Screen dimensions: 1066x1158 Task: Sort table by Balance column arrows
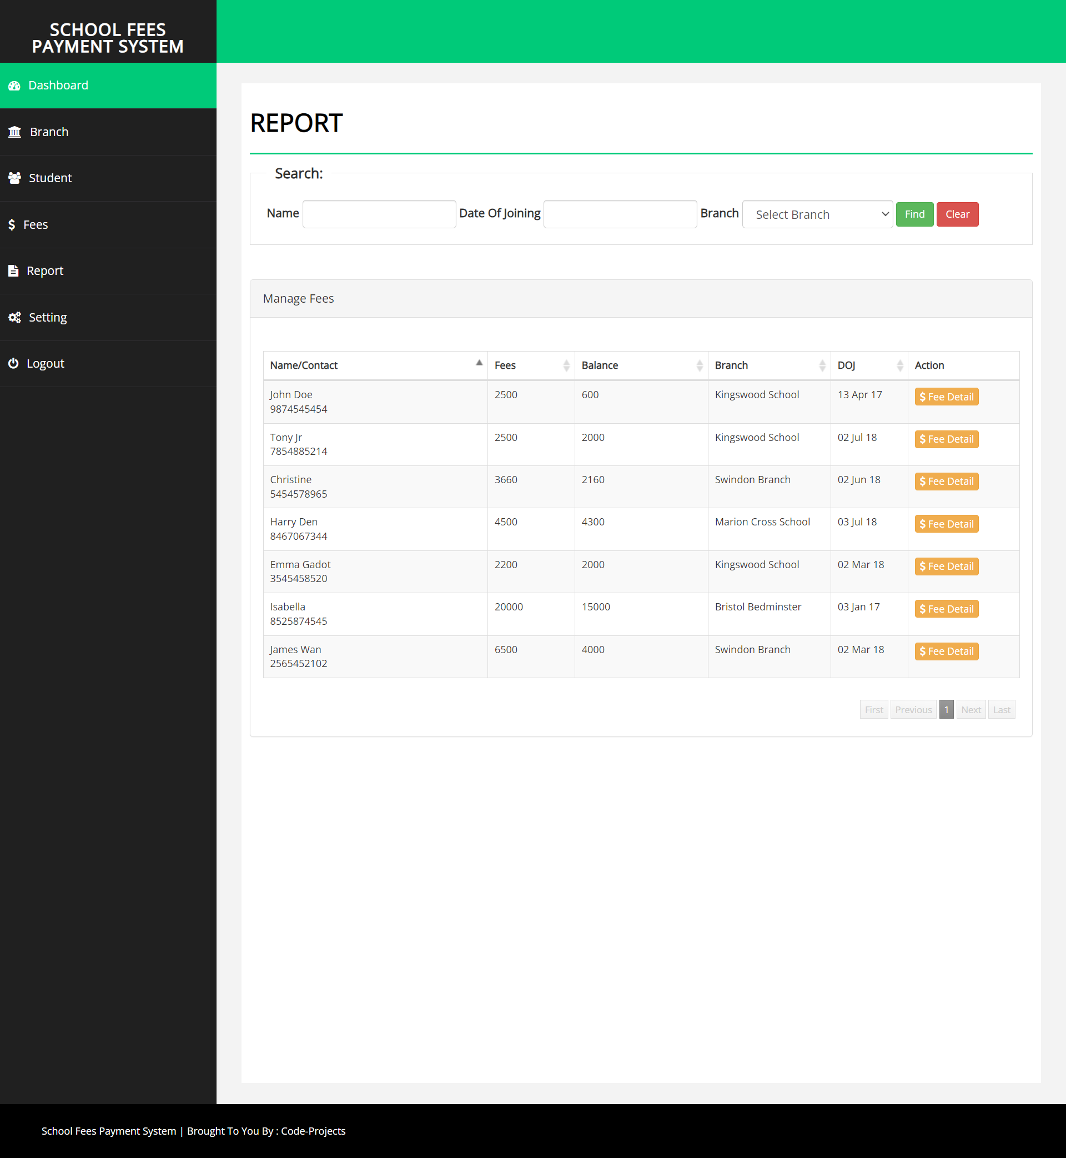coord(699,365)
